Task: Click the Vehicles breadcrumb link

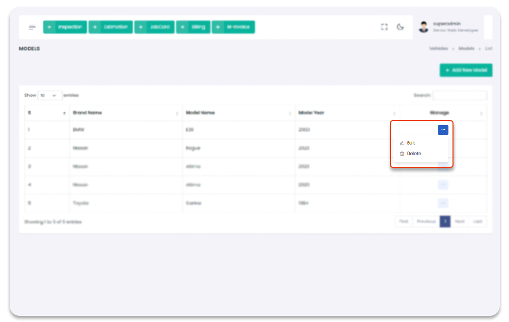Action: (x=438, y=49)
